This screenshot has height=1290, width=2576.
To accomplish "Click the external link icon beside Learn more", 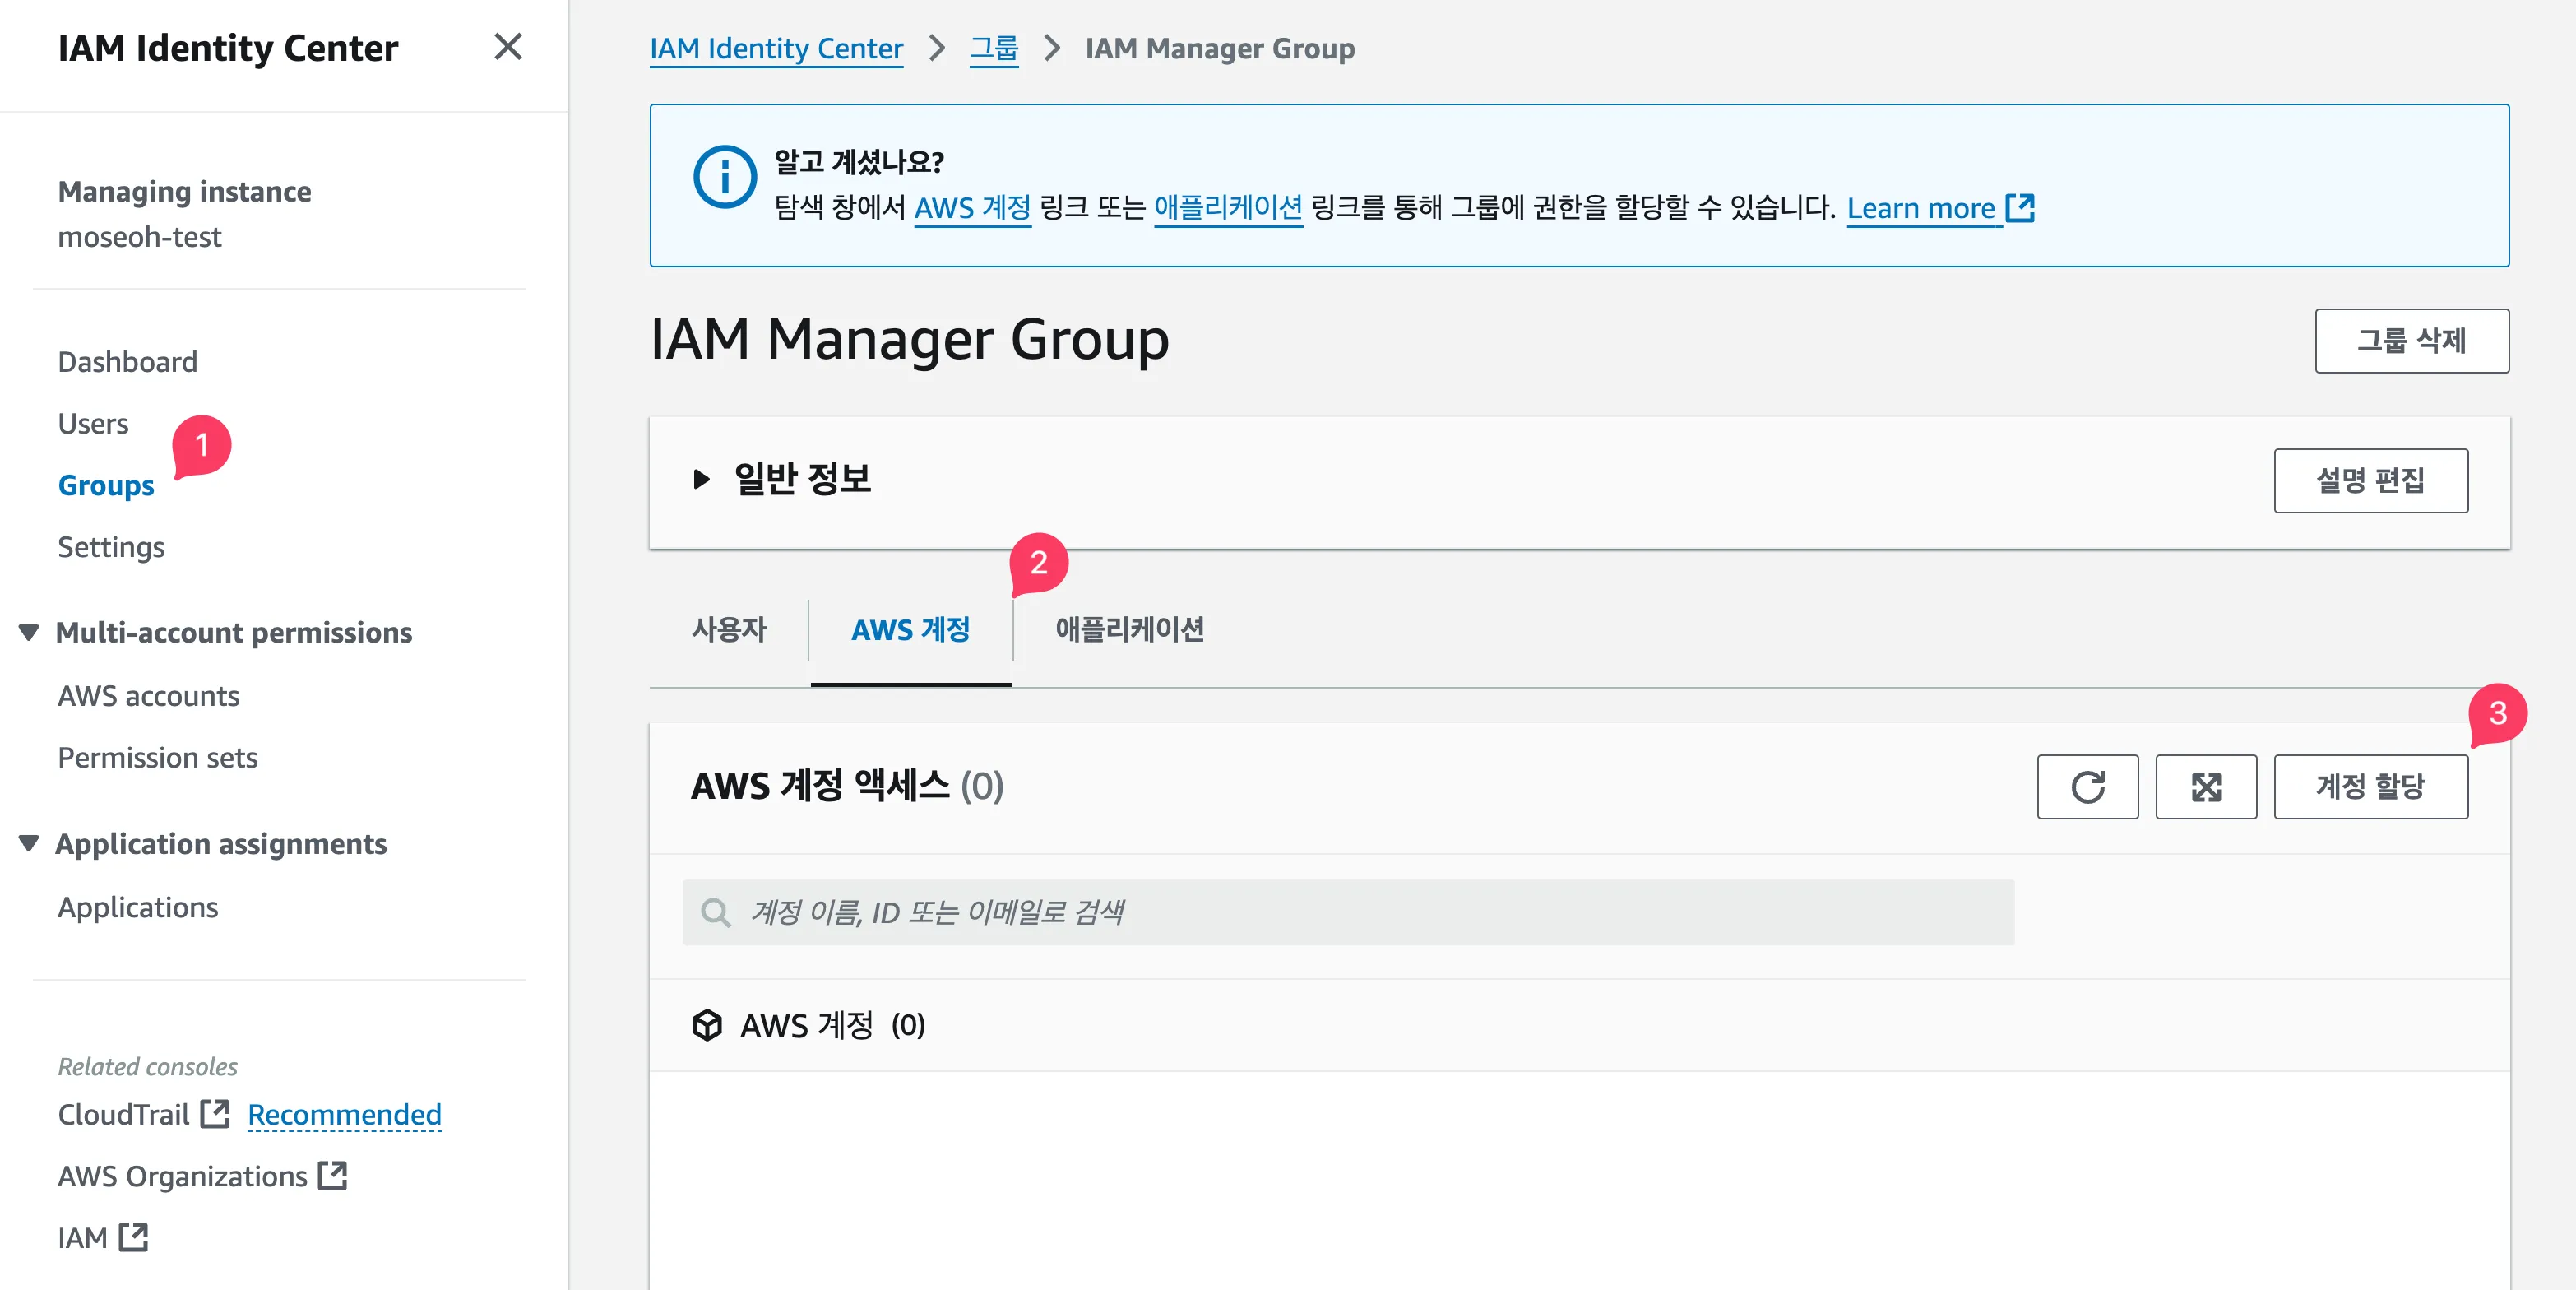I will coord(2020,208).
